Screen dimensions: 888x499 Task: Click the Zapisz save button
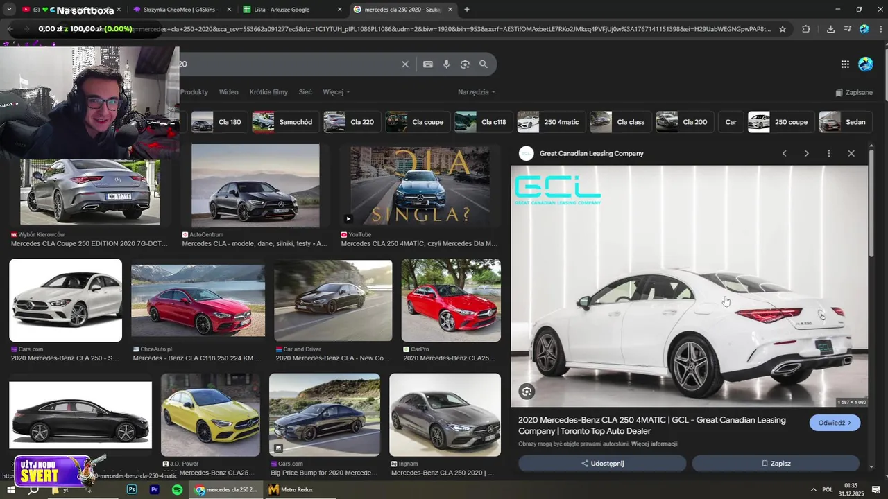[776, 463]
